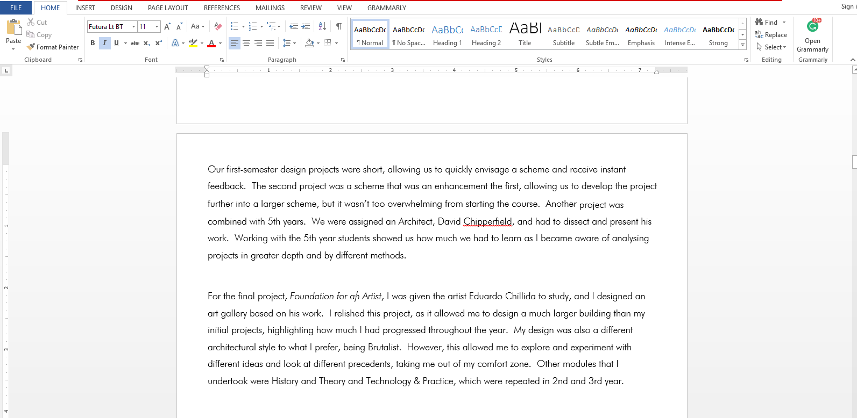Viewport: 857px width, 418px height.
Task: Click the line spacing icon
Action: [x=286, y=43]
